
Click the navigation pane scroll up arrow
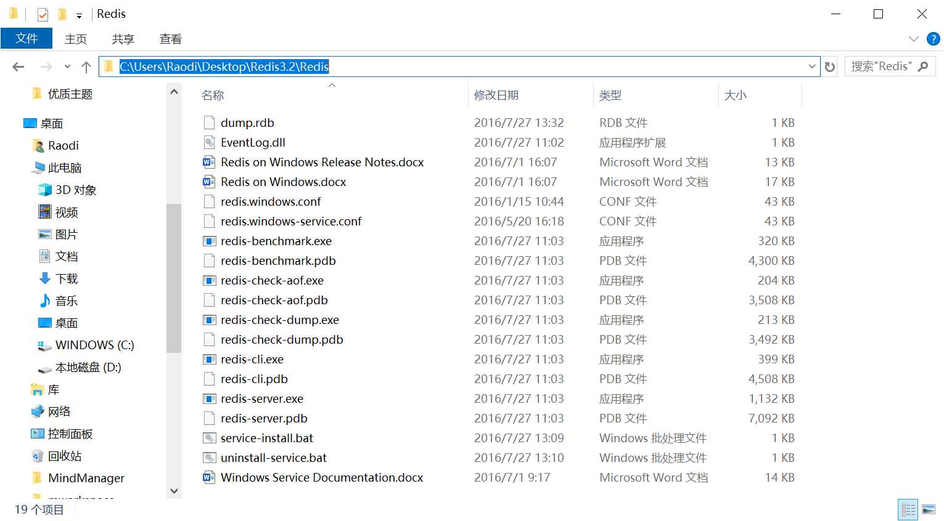tap(174, 92)
